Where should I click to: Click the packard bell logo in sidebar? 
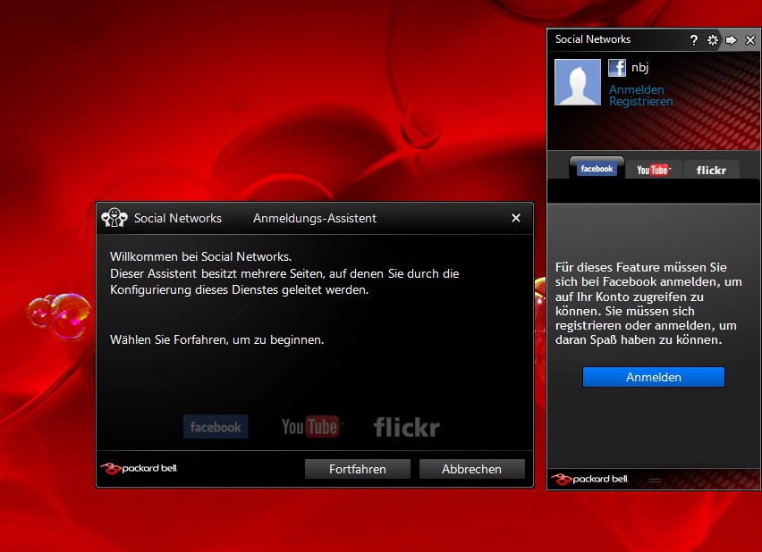[x=589, y=479]
